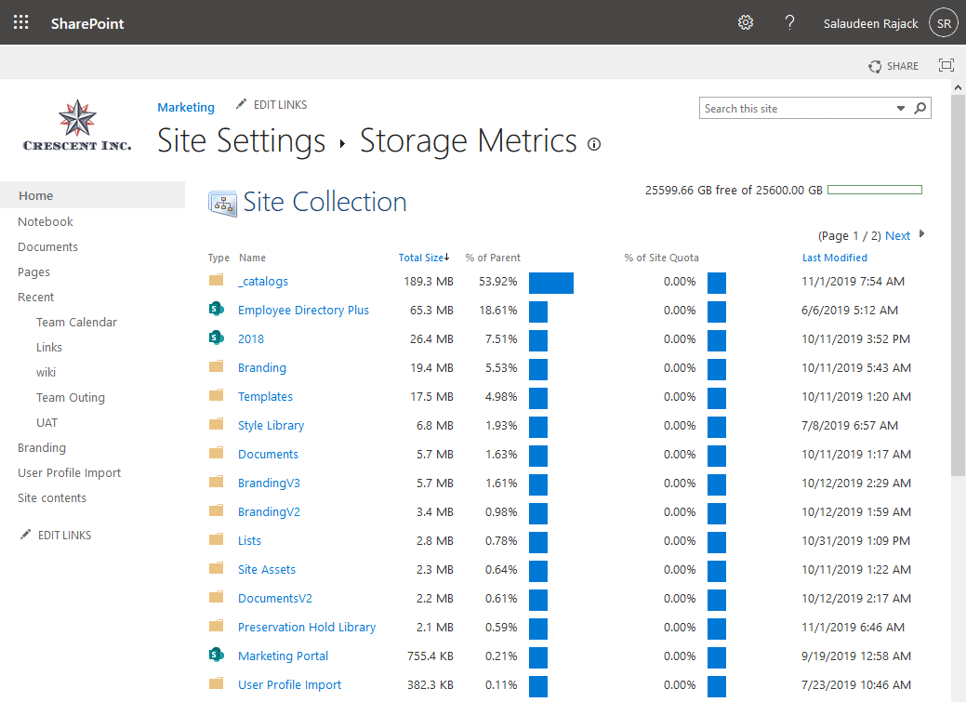Click the search magnifier icon
966x702 pixels.
[920, 108]
